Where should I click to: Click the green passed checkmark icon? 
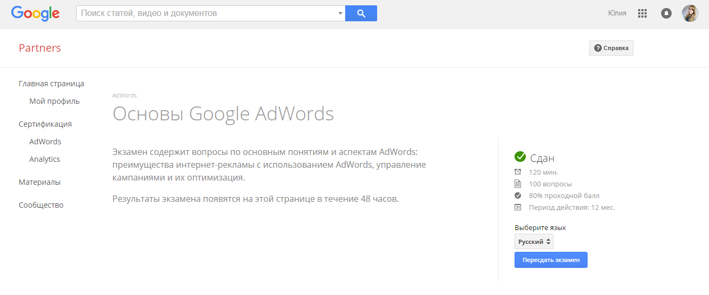[x=520, y=157]
